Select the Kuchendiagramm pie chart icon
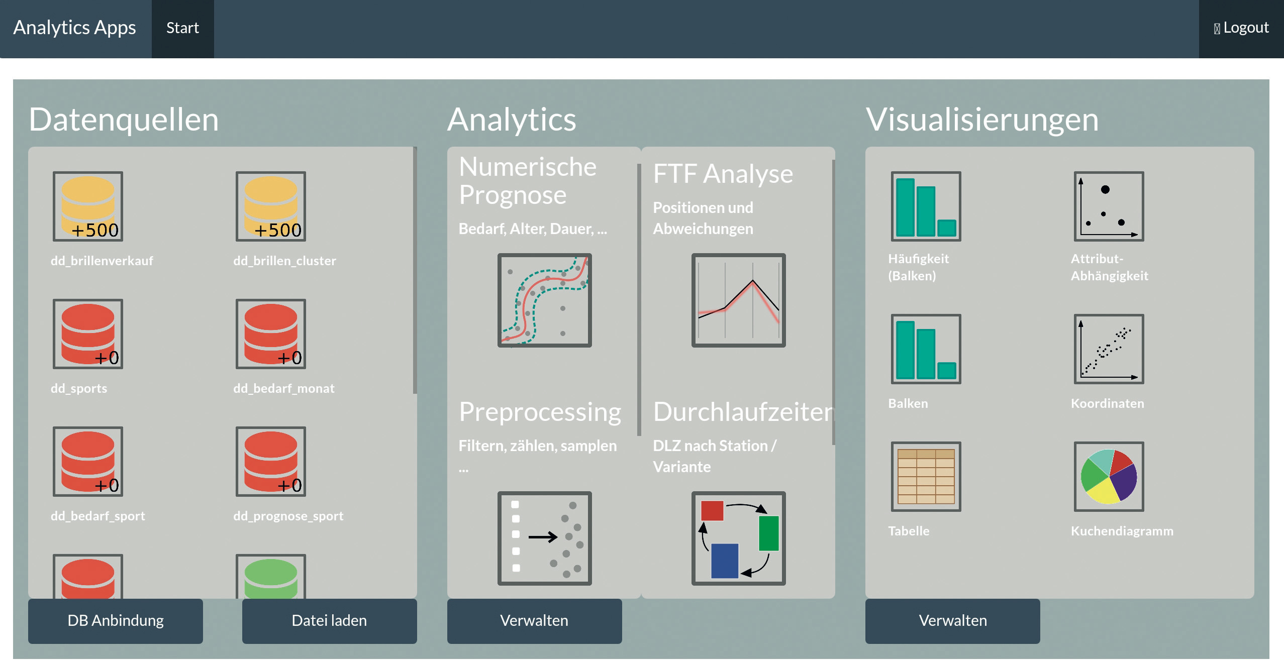The image size is (1284, 661). coord(1109,476)
